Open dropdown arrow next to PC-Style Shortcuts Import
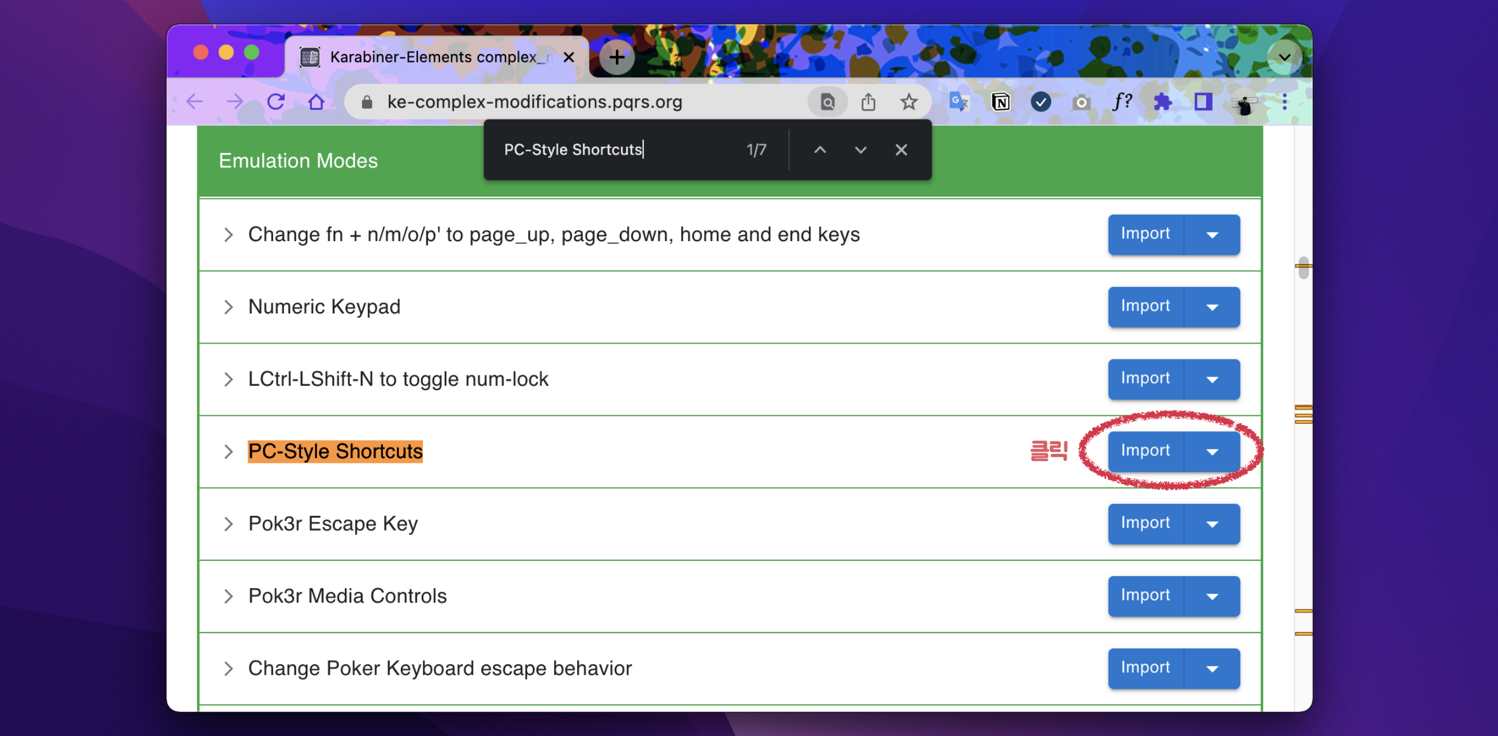Viewport: 1498px width, 736px height. point(1212,452)
